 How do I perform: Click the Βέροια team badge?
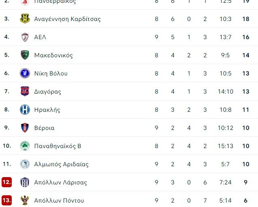click(x=25, y=128)
